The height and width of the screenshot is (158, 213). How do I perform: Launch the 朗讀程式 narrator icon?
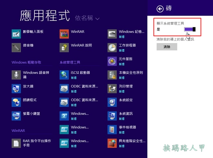point(16,102)
